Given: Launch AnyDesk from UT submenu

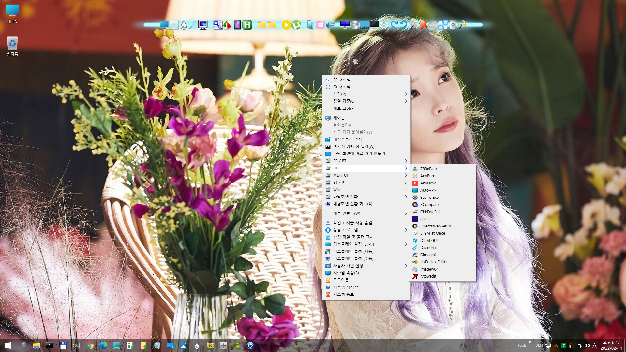Looking at the screenshot, I should [442, 183].
